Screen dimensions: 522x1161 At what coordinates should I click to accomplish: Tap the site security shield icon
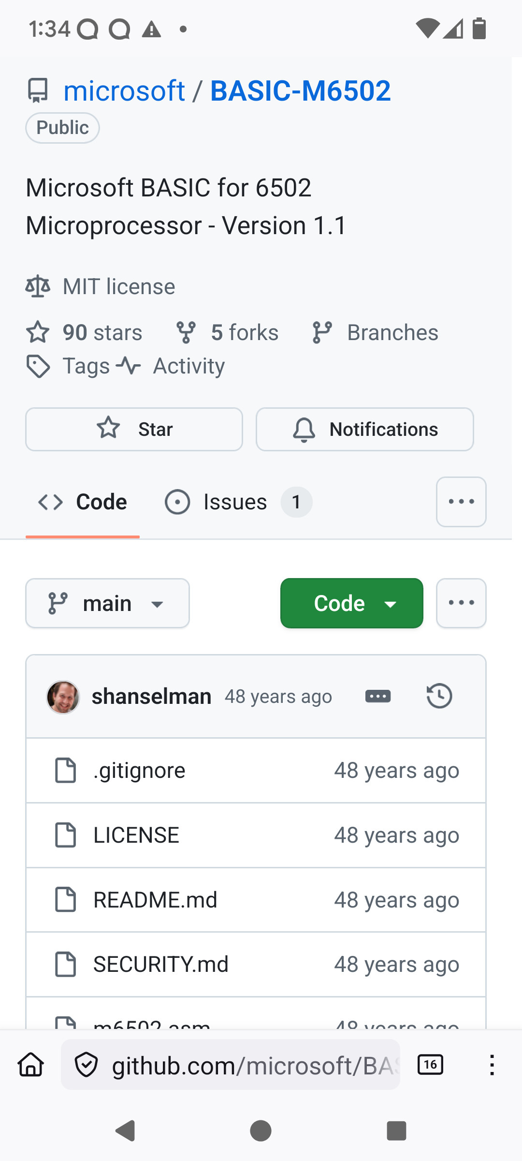click(87, 1065)
